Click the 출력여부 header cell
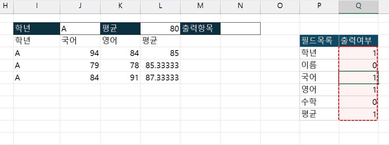Image resolution: width=389 pixels, height=145 pixels. tap(358, 41)
